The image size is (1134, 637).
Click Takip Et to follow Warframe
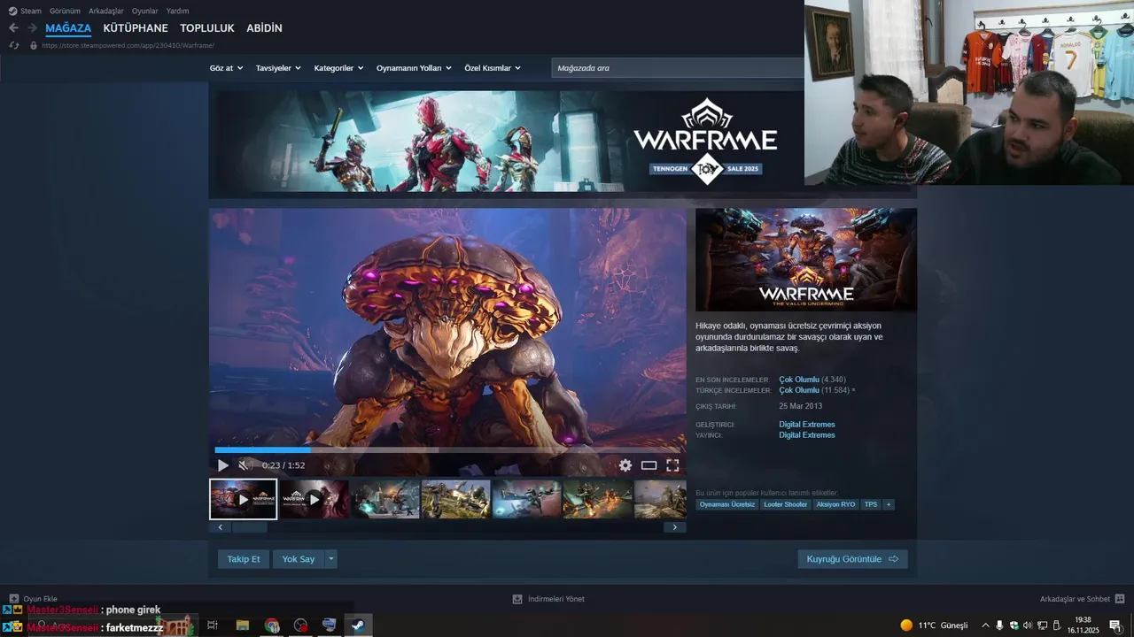(x=244, y=559)
